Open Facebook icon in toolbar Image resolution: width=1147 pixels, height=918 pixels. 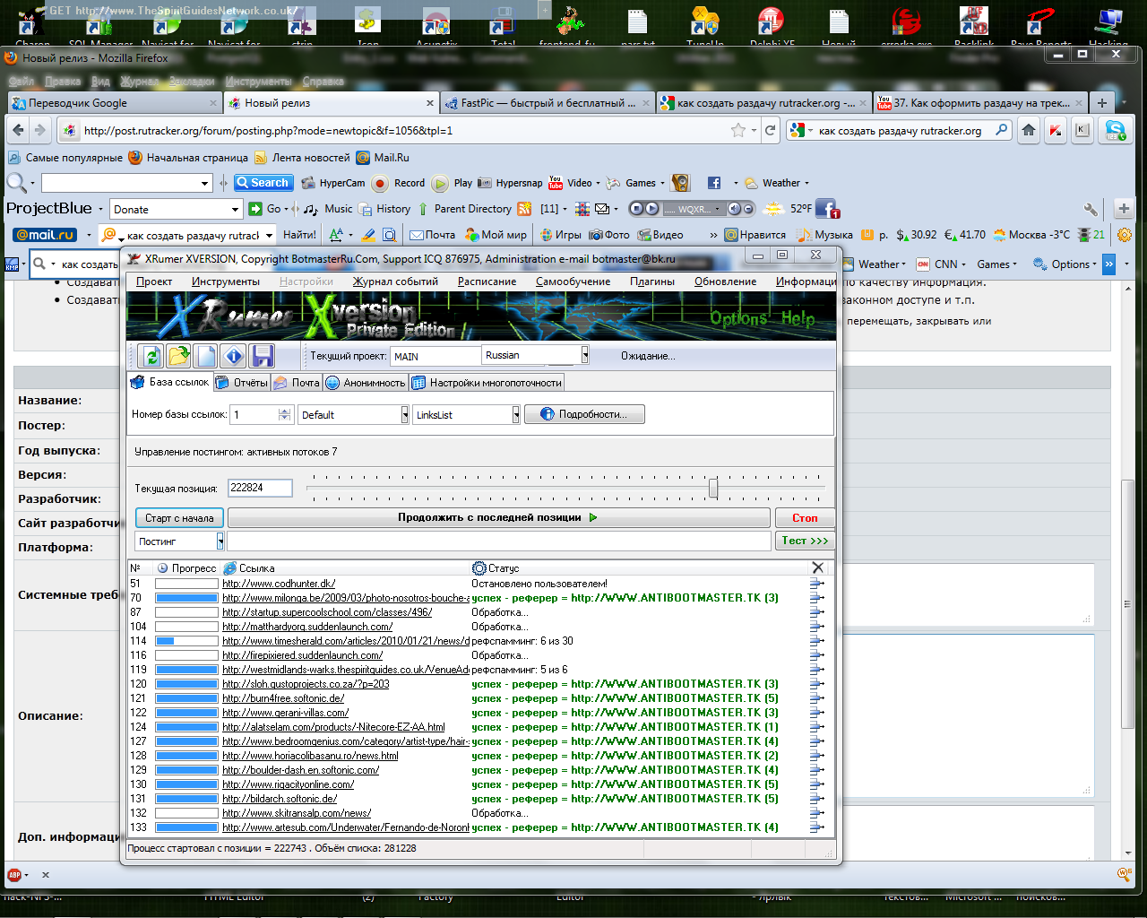click(x=714, y=183)
